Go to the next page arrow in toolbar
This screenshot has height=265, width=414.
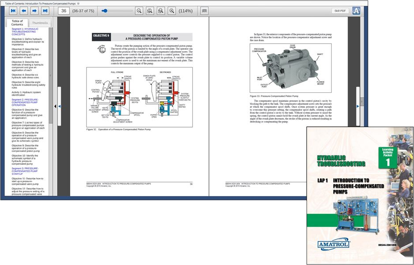pos(34,11)
